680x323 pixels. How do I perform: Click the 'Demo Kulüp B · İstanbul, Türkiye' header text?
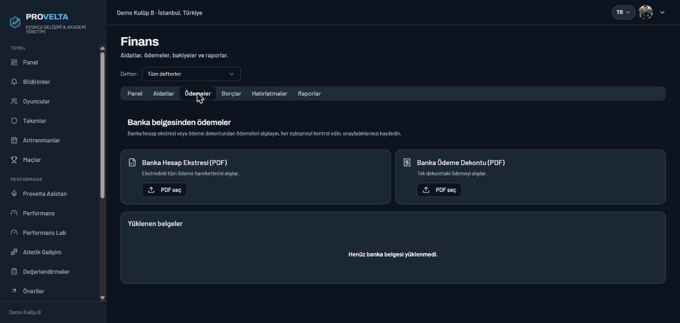click(x=159, y=13)
